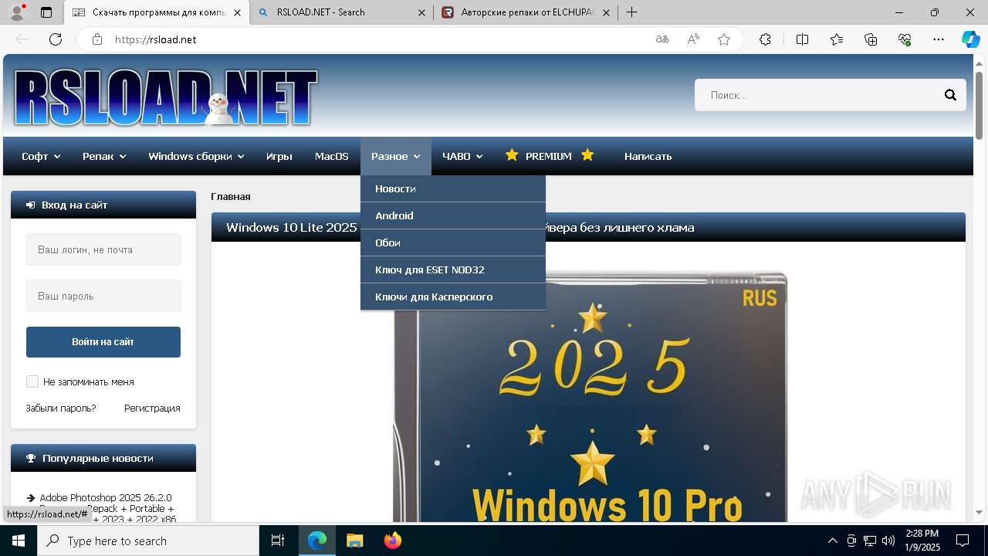Click the site search magnifier icon
The height and width of the screenshot is (556, 988).
950,95
